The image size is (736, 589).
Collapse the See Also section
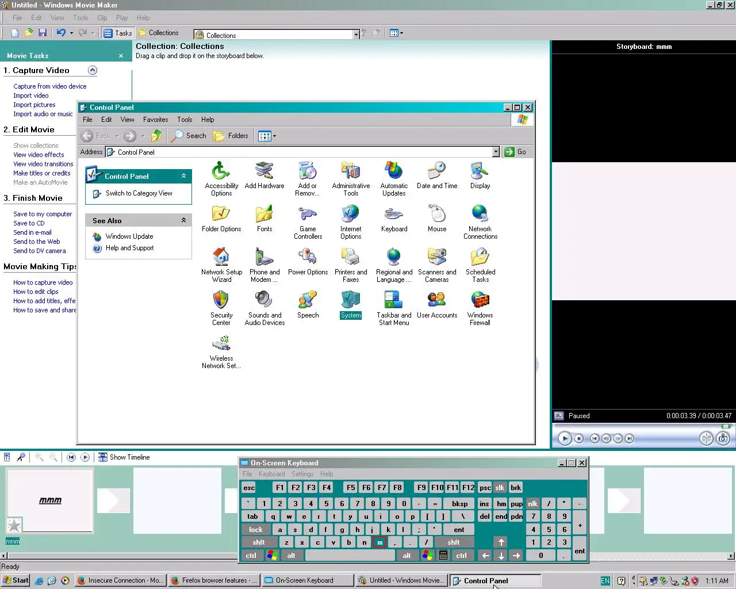184,220
